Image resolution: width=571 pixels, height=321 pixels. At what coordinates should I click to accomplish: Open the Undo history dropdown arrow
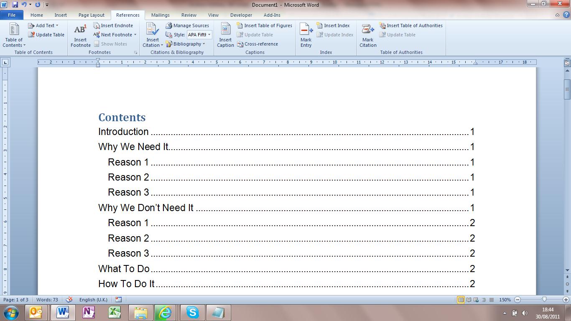point(30,5)
